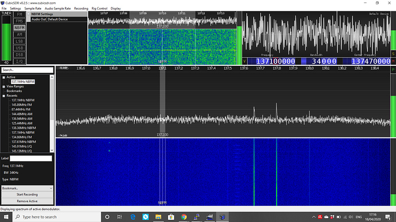Open Skype from the taskbar

145,217
